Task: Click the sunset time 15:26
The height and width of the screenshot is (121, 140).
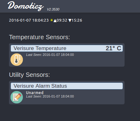Action: click(x=77, y=20)
